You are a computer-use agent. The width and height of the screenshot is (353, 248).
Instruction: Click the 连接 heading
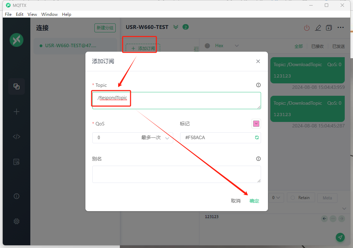tap(42, 28)
